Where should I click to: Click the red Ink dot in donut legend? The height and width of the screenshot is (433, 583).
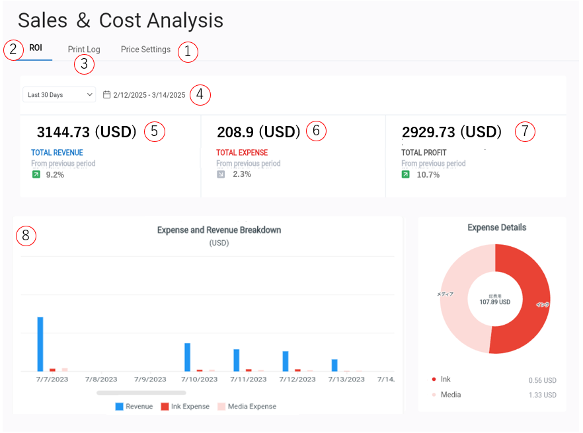coord(434,380)
